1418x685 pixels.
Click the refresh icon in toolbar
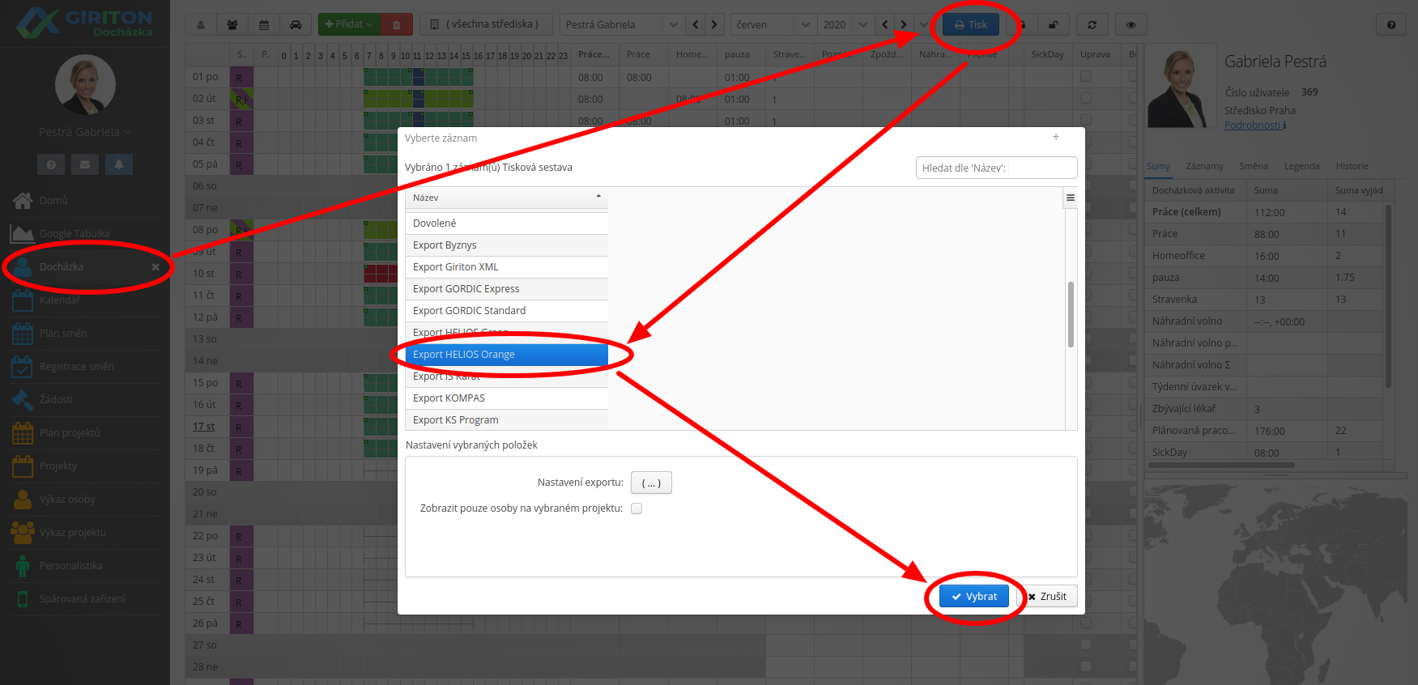click(x=1092, y=25)
